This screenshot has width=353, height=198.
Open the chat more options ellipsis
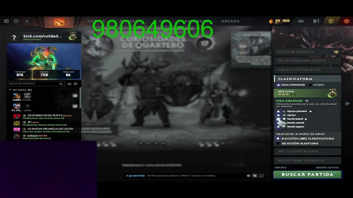click(261, 175)
